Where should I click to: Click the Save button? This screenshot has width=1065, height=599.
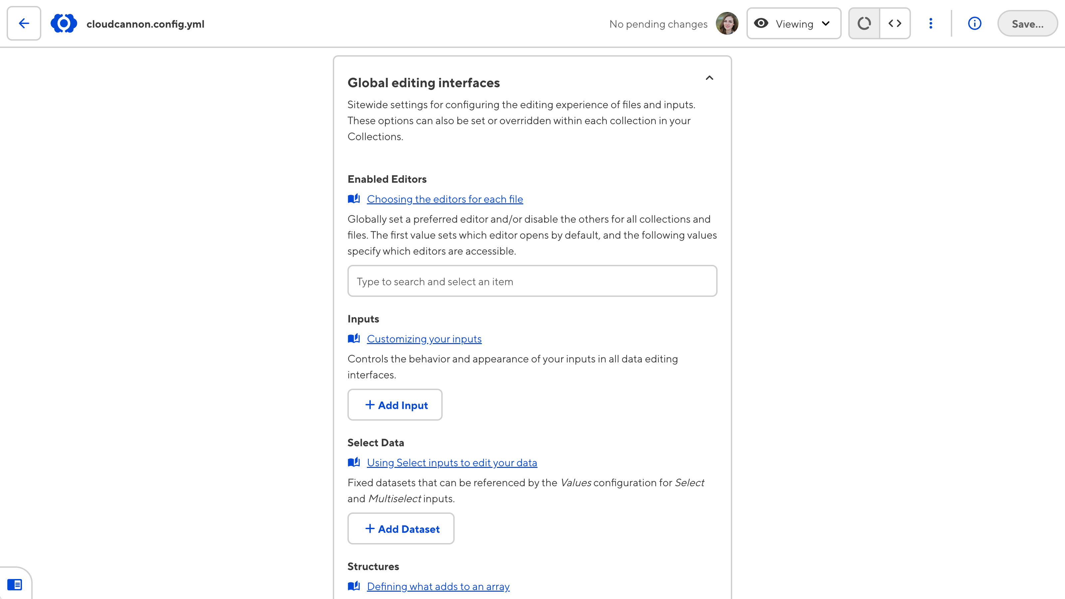1028,23
